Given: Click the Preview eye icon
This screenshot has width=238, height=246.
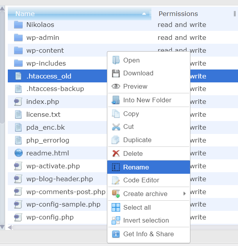Looking at the screenshot, I should pos(116,86).
